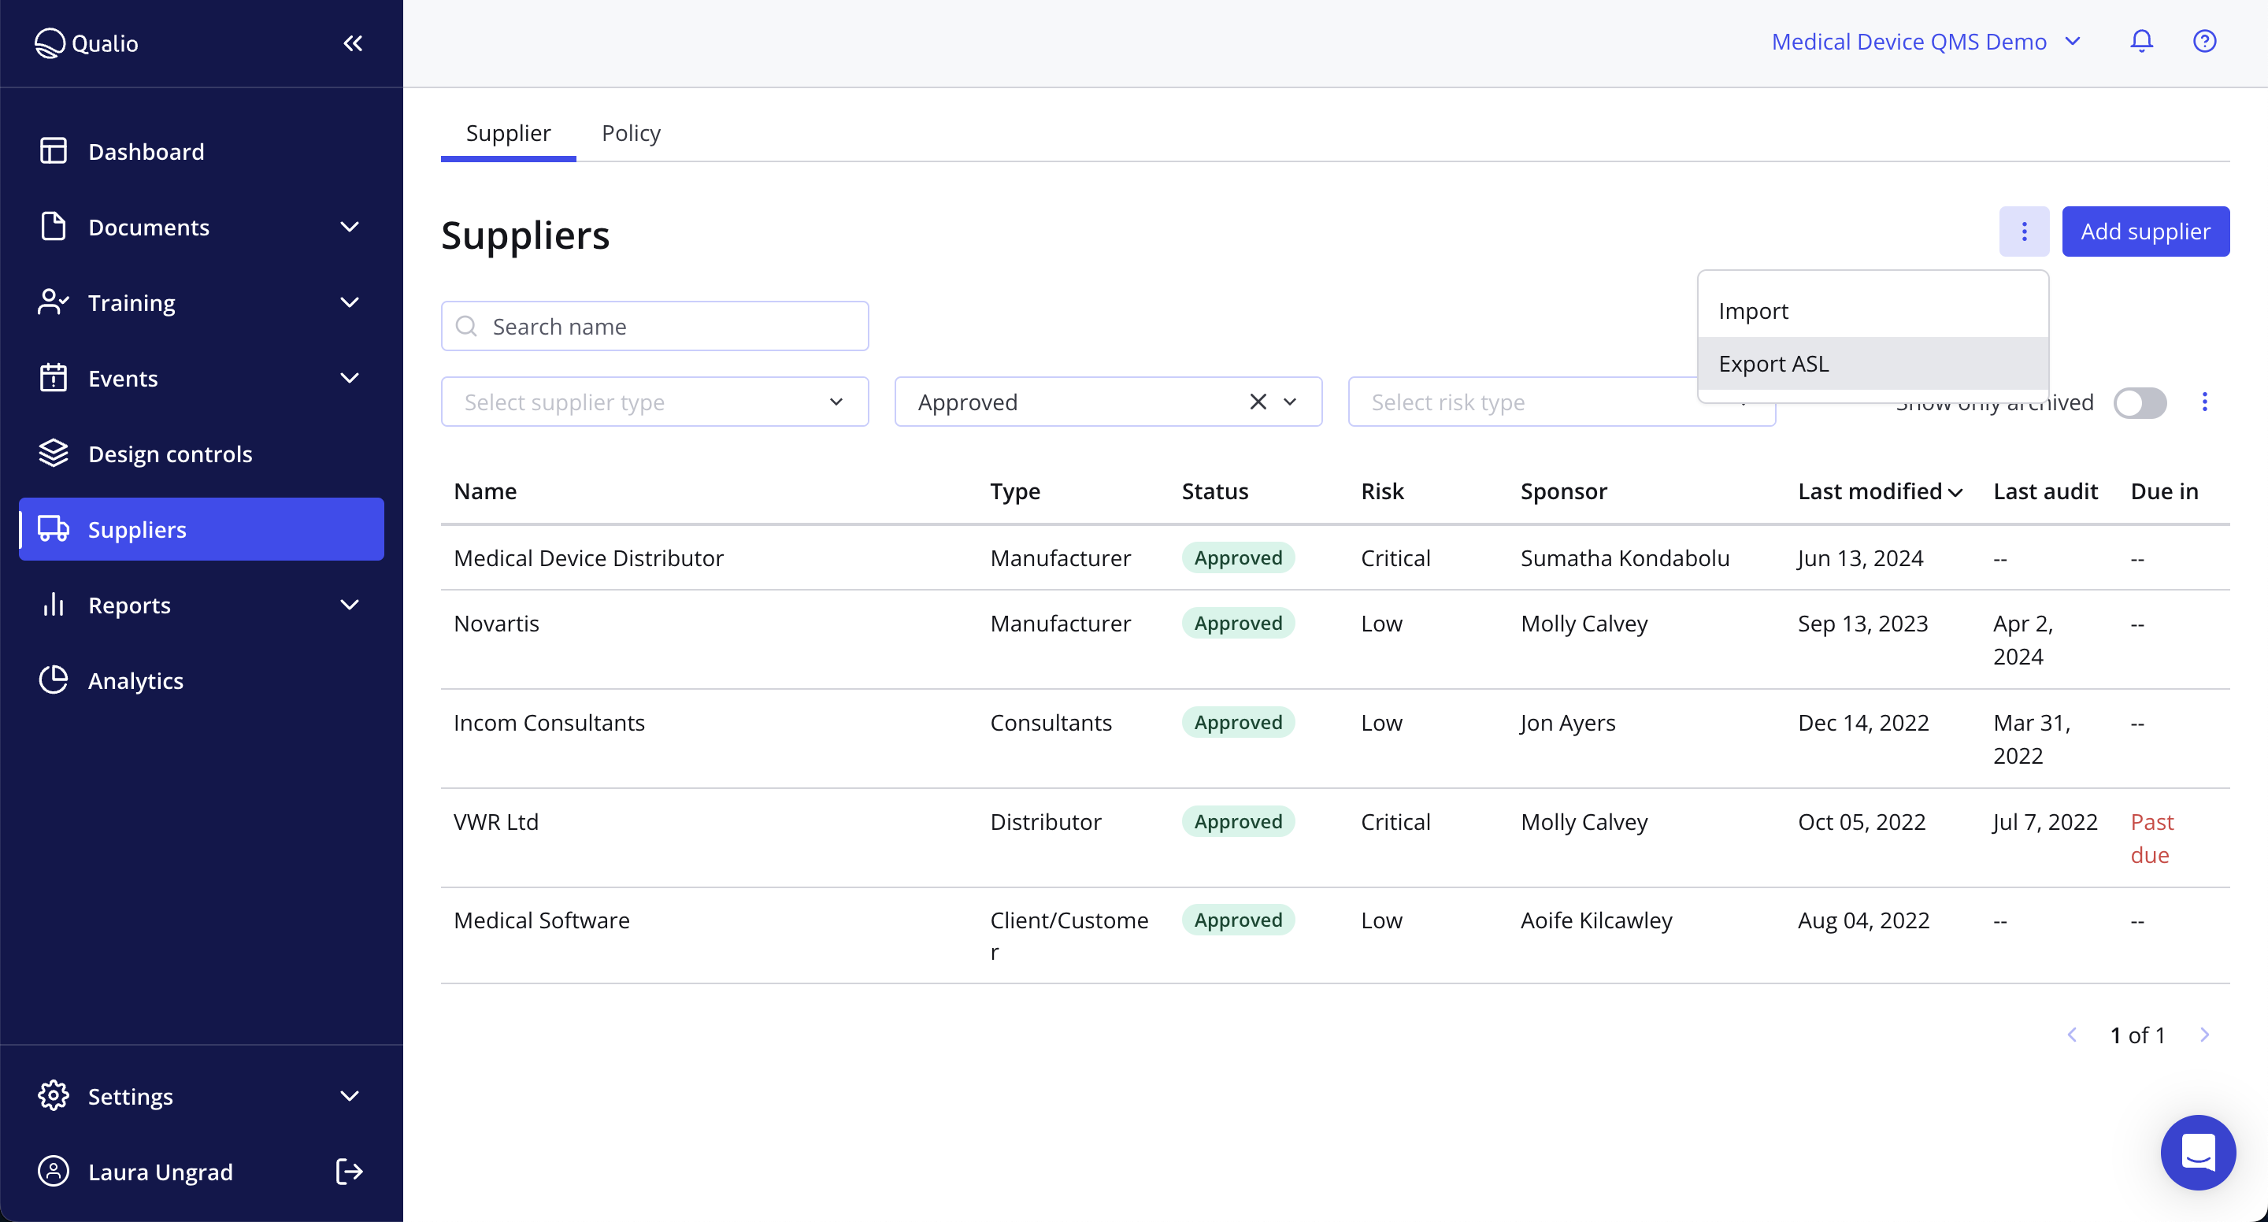The image size is (2268, 1222).
Task: Switch to the Policy tab
Action: tap(632, 133)
